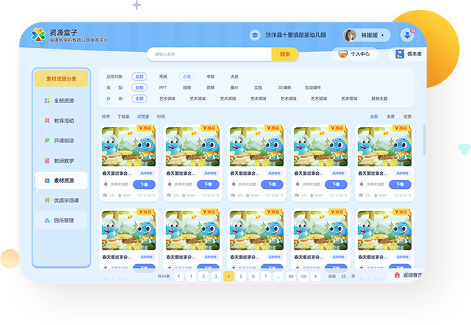The image size is (471, 325).
Task: Click 下载 button on first resource card
Action: 144,185
